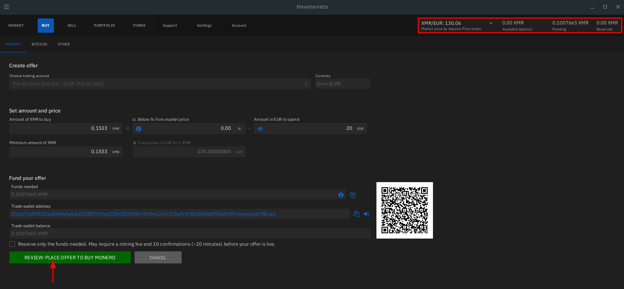Viewport: 624px width, 289px height.
Task: Click the trade wallet QR code
Action: pos(404,210)
